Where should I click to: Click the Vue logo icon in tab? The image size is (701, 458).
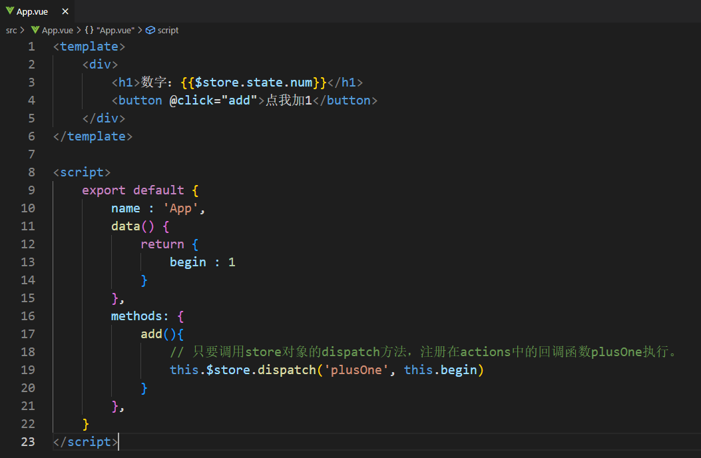(10, 11)
